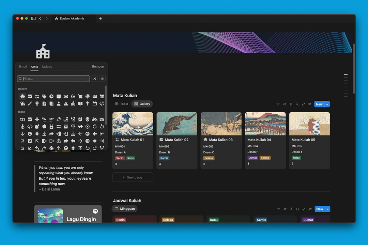
Task: Open the New dropdown arrow in Mata Kuliah
Action: click(327, 104)
